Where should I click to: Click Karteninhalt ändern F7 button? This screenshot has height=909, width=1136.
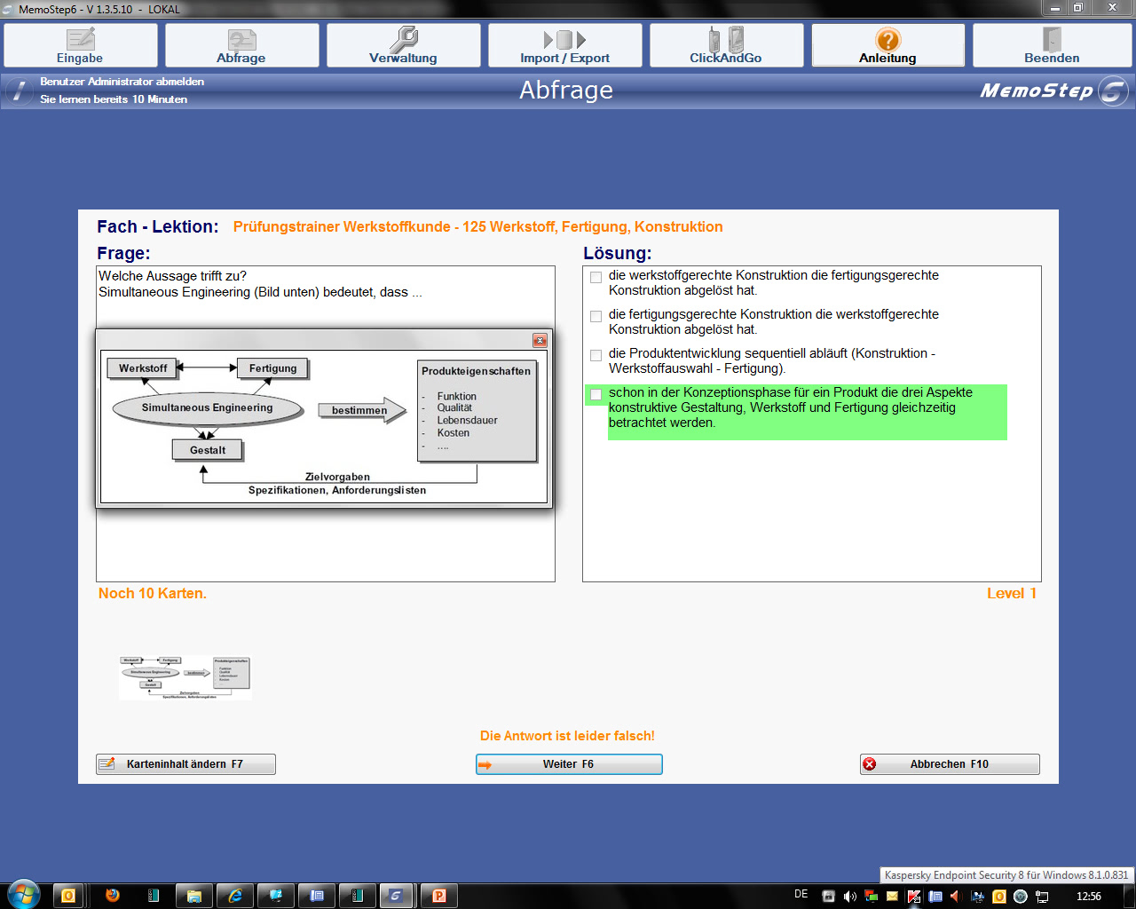185,764
